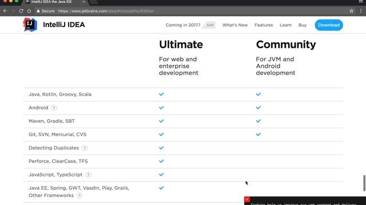Screen dimensions: 366x205
Task: Click the Detecting Duplicates row label
Action: click(x=54, y=148)
